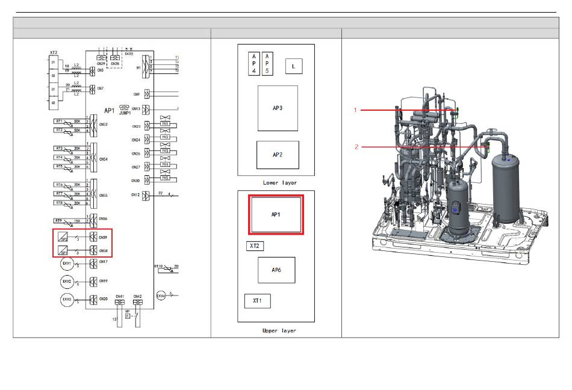Click callout number 2 beside the piping model
This screenshot has width=572, height=390.
356,147
